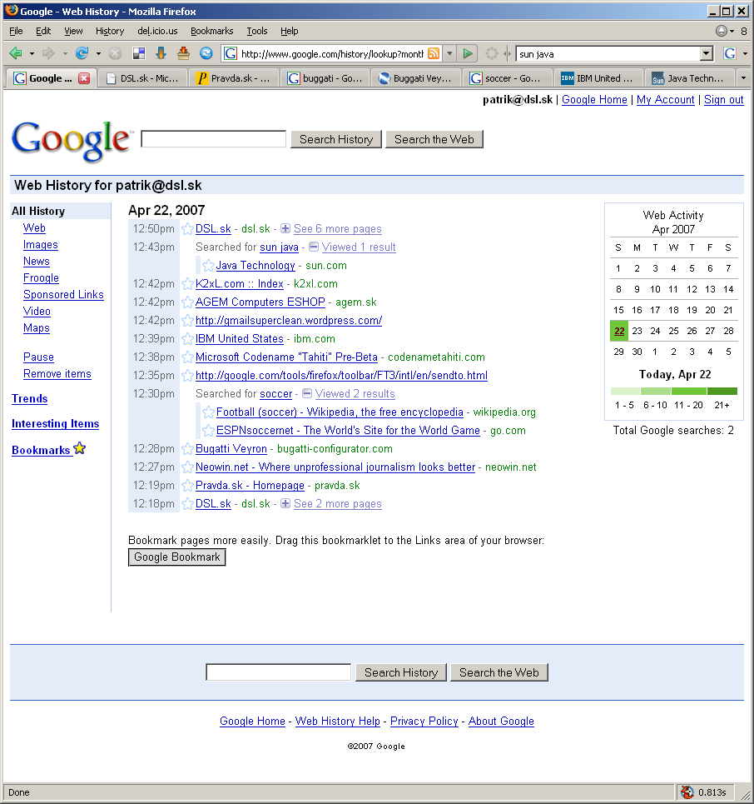Open the search box suggestions dropdown

706,53
